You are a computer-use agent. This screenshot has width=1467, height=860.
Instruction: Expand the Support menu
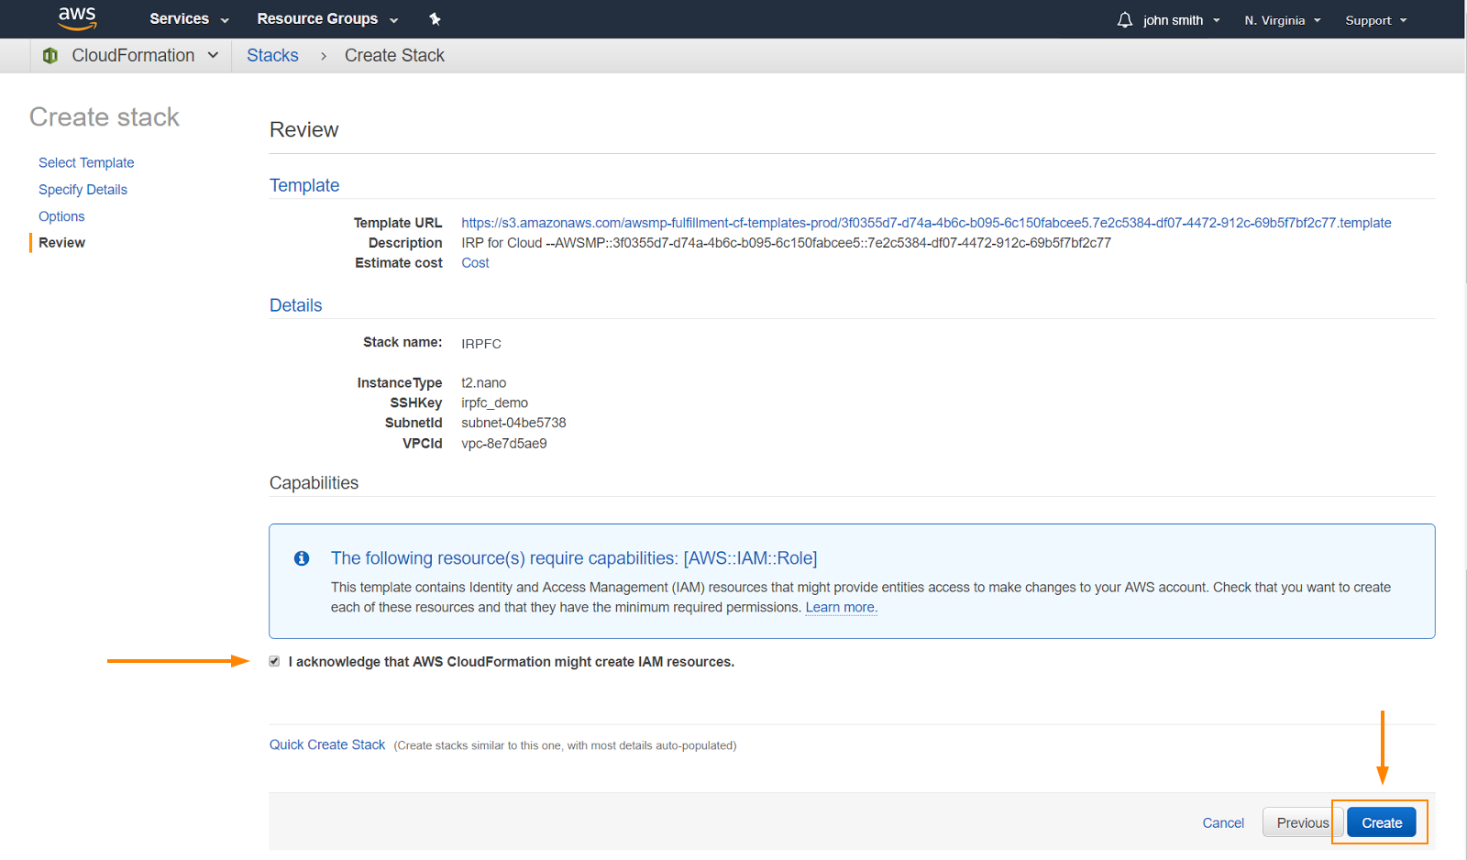(1375, 20)
